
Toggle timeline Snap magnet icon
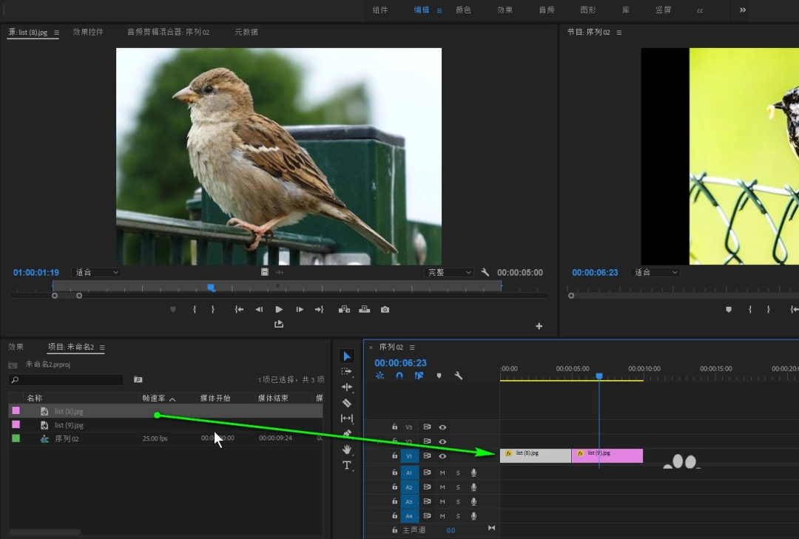tap(399, 376)
